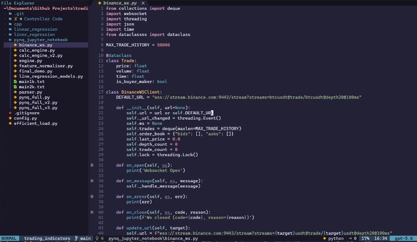
Task: Click the python filetype icon in status line
Action: coord(324,238)
